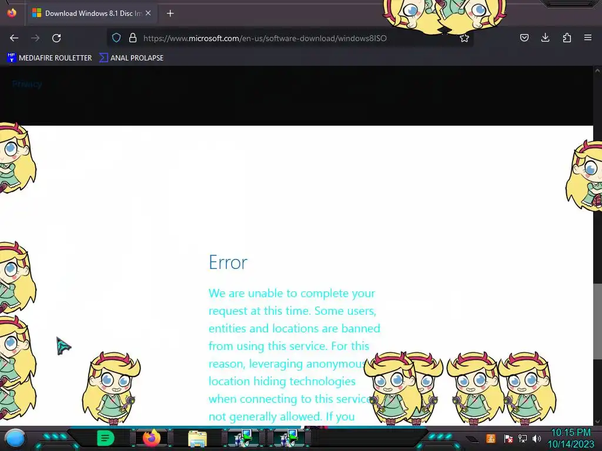The image size is (602, 451).
Task: Open the Start orb menu
Action: point(15,438)
